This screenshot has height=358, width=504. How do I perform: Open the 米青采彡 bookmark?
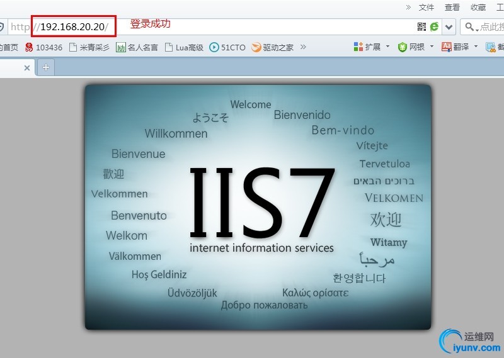pos(89,48)
